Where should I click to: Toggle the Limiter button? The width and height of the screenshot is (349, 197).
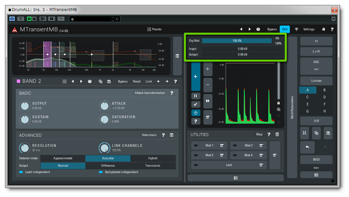point(316,81)
